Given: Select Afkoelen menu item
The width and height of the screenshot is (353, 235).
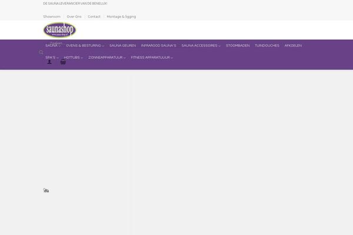Looking at the screenshot, I should pyautogui.click(x=293, y=46).
